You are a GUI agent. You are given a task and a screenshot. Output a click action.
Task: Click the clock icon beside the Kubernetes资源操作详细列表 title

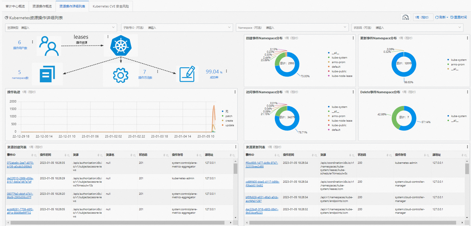tap(7, 18)
